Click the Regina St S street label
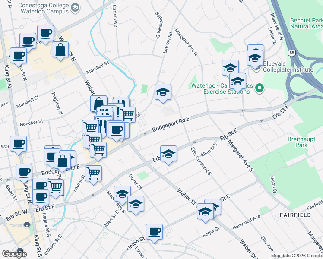Viewport: 323px width, 259px height. coord(46,225)
